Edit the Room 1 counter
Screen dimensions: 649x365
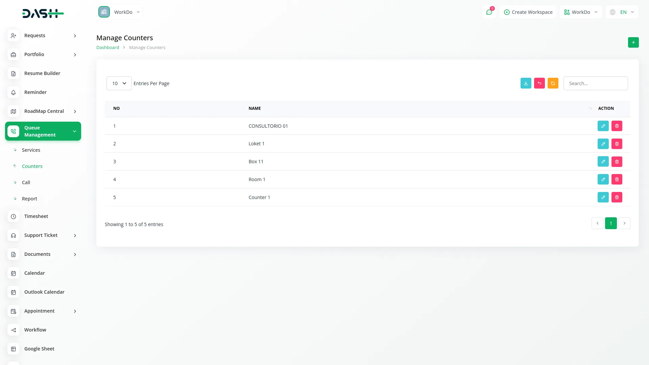603,179
